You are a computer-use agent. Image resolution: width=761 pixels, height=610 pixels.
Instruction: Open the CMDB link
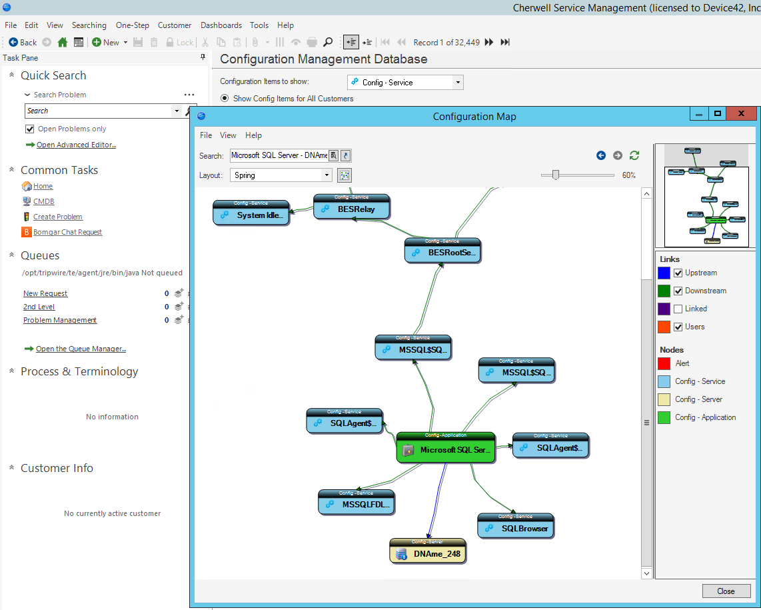44,201
